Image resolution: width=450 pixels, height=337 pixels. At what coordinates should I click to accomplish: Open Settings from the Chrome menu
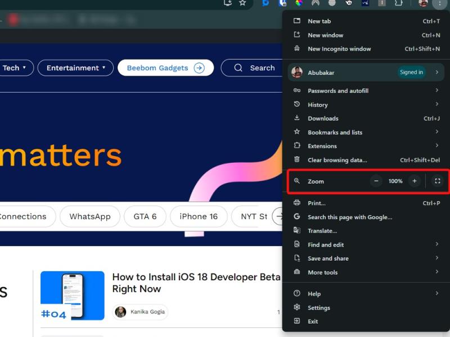coord(318,308)
